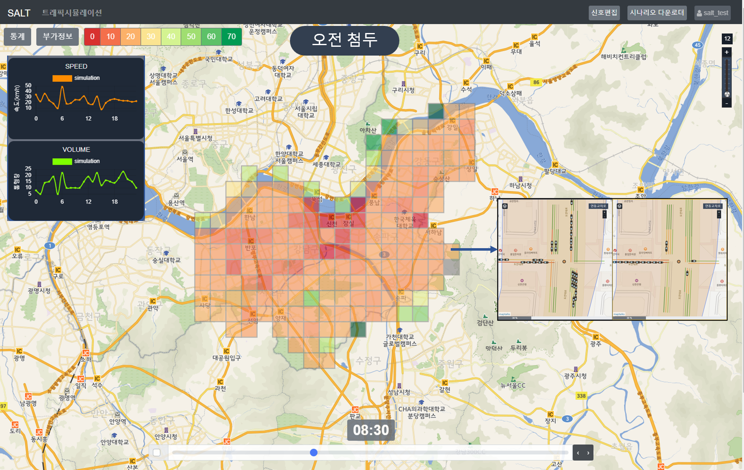The width and height of the screenshot is (744, 470).
Task: Open the salt_test user account menu
Action: pyautogui.click(x=712, y=13)
